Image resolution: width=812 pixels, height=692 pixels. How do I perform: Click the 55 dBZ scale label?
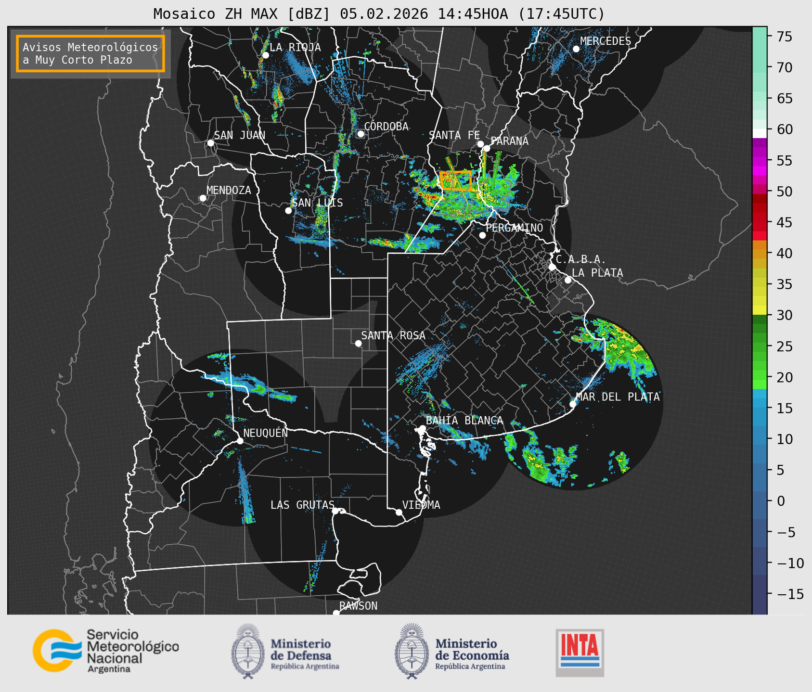pos(784,160)
